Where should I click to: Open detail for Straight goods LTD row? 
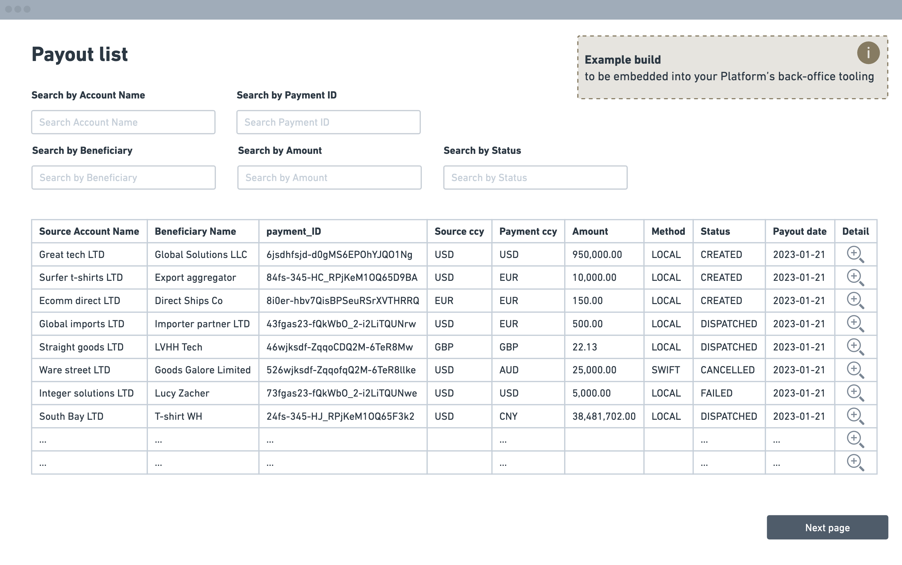pos(855,347)
